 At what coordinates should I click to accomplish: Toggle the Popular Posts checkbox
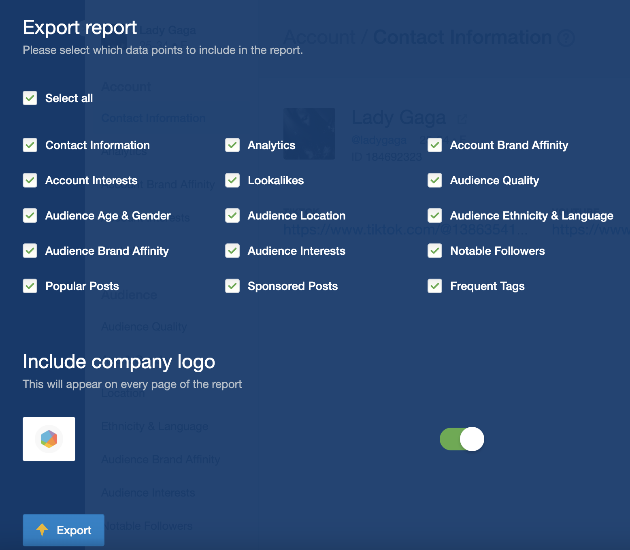tap(30, 286)
